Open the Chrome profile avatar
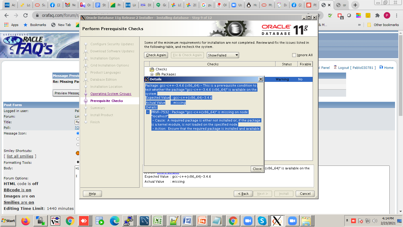This screenshot has height=227, width=403. 387,15
